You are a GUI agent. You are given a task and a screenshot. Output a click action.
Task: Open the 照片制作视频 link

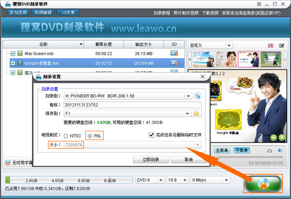(186, 13)
